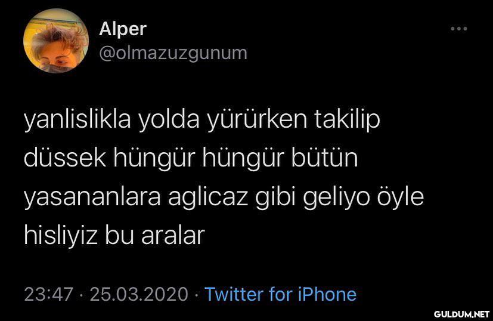493x321 pixels.
Task: Select the word hisliyiz on the last line
Action: 61,235
